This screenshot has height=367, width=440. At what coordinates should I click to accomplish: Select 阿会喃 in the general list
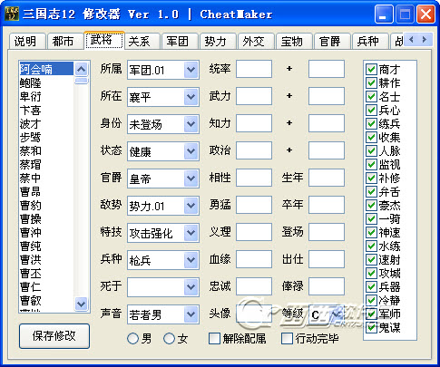(x=46, y=69)
